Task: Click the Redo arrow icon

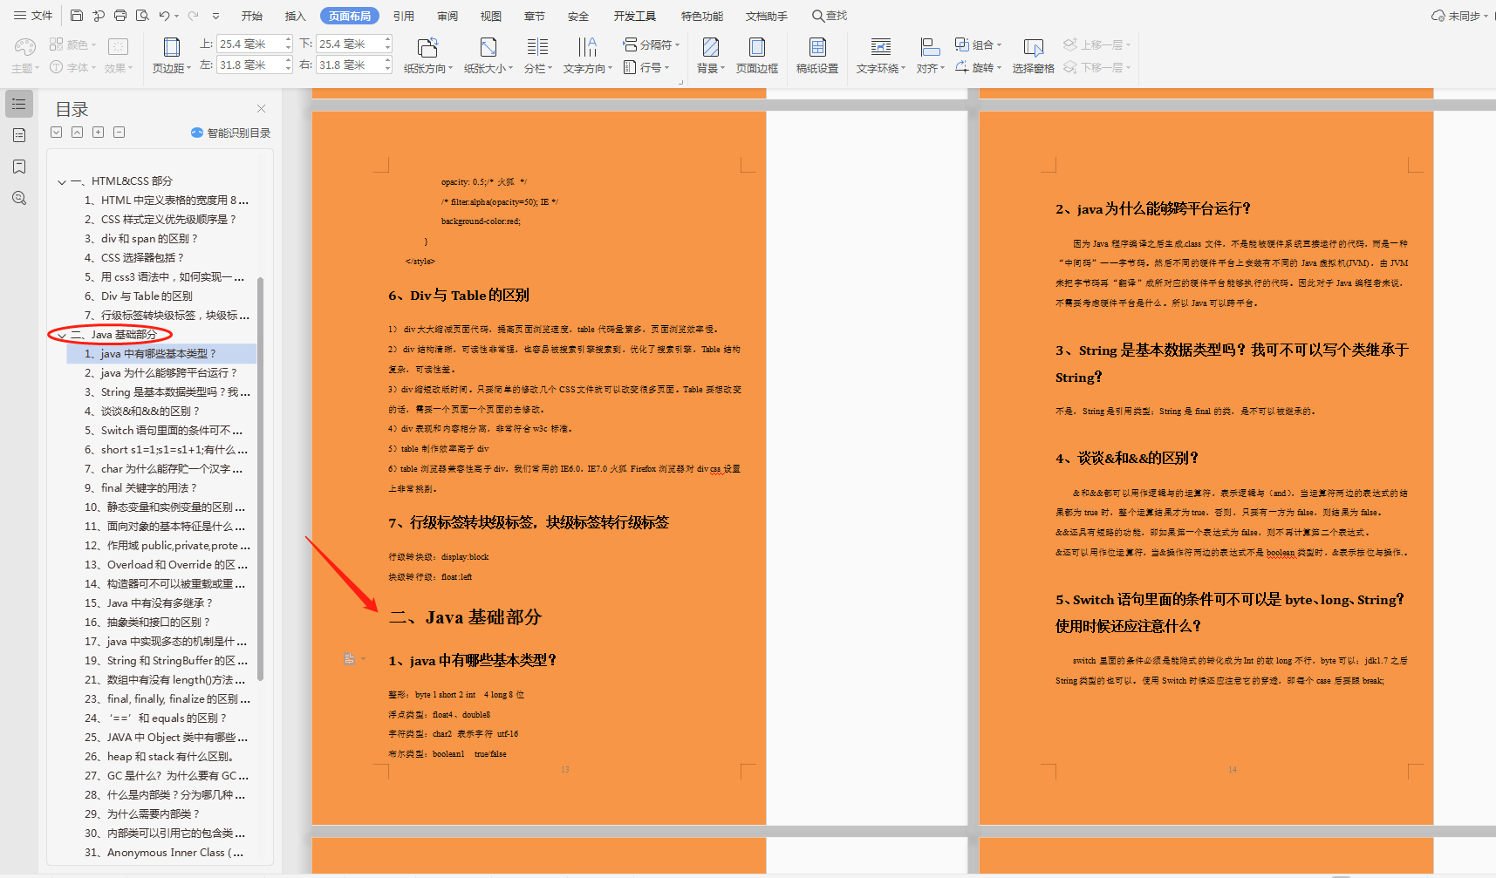Action: coord(194,16)
